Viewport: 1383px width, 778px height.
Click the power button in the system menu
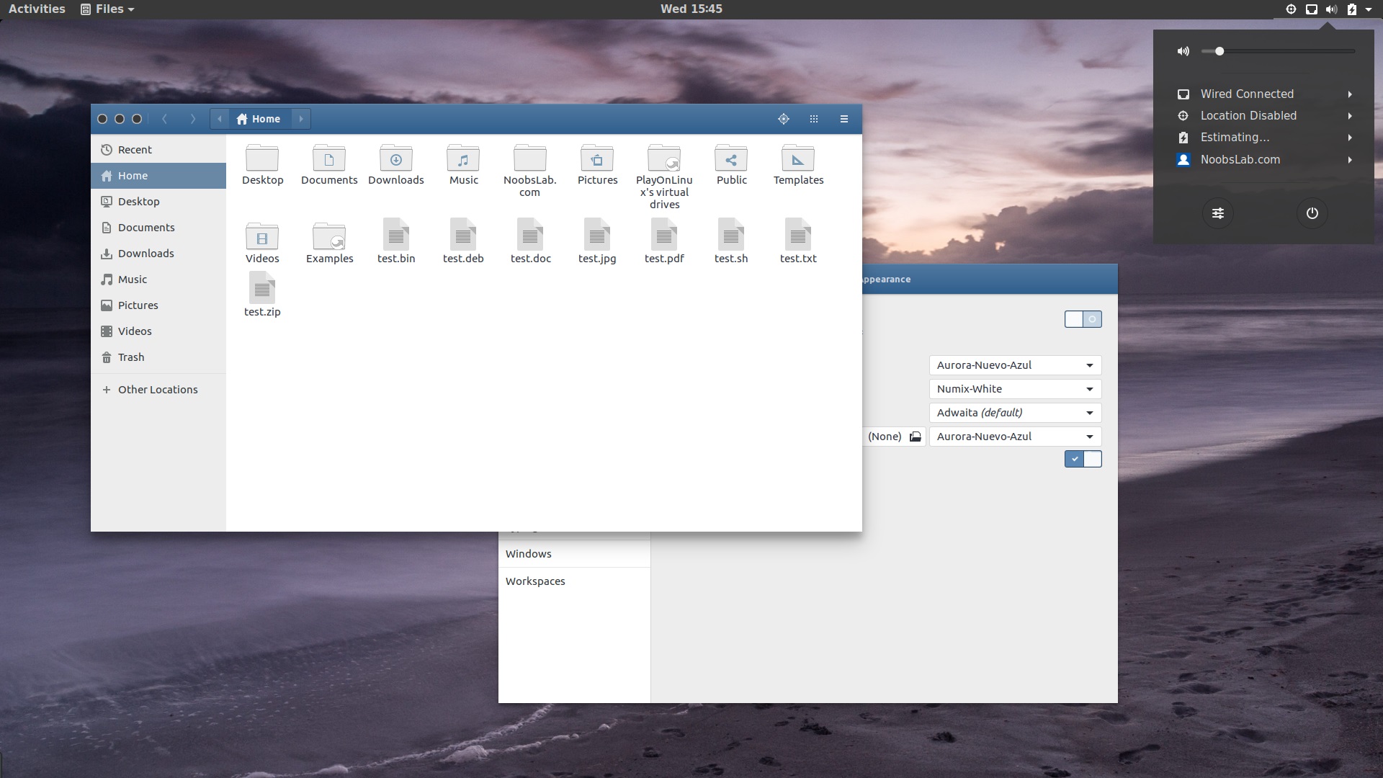[x=1312, y=213]
